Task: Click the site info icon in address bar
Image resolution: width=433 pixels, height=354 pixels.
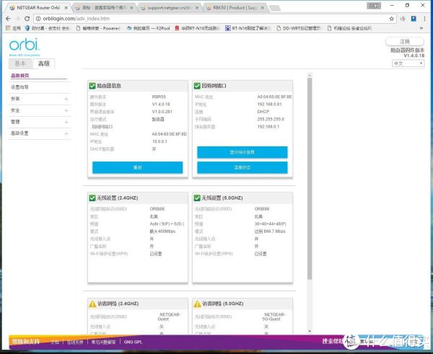Action: (38, 19)
